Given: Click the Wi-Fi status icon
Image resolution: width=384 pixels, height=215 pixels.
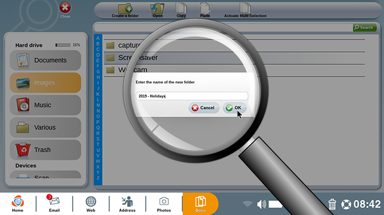Looking at the screenshot, I should [x=248, y=204].
